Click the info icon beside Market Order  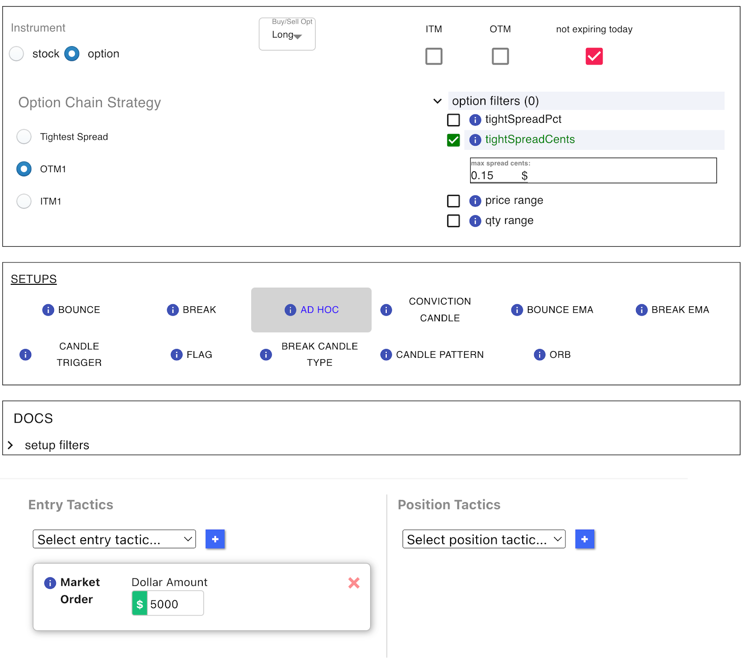[x=50, y=583]
